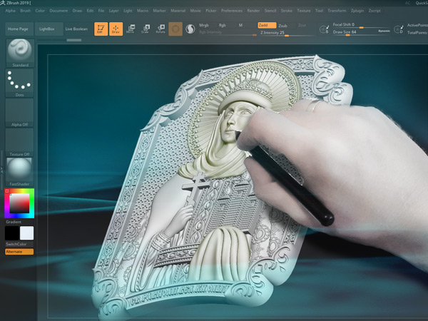Open the Transform menu
Viewport: 428px width, 321px height.
(337, 11)
